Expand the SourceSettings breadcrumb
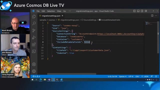160x90 pixels. [89, 20]
